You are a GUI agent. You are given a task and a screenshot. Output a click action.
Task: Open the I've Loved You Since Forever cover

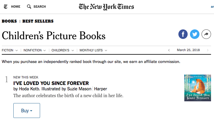click(197, 88)
